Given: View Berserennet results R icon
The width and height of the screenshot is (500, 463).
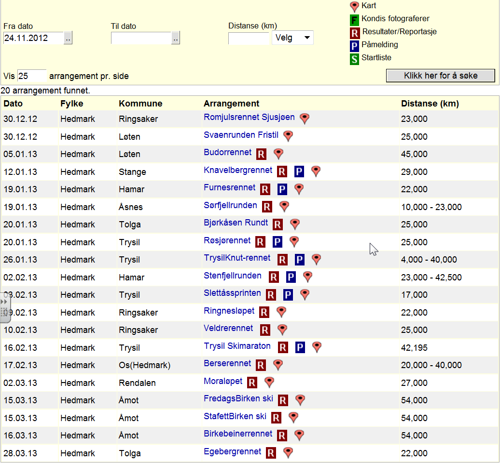Looking at the screenshot, I should [x=261, y=365].
